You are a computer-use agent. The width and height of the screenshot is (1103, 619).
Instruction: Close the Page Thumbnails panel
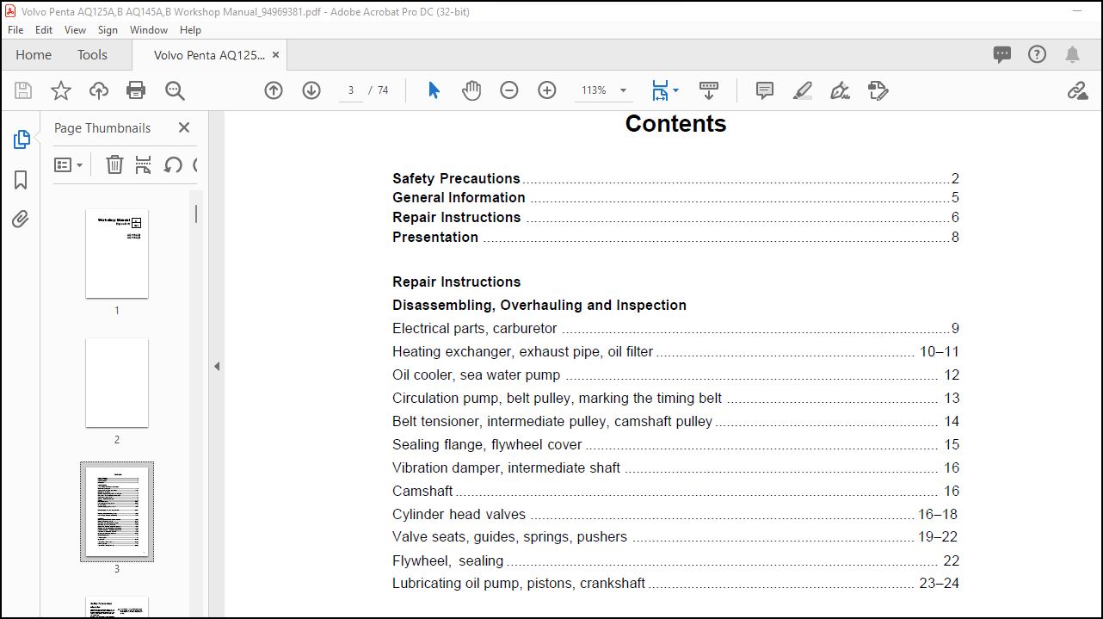184,127
